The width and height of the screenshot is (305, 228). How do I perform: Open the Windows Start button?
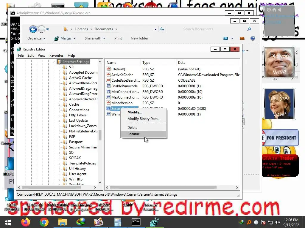(x=8, y=222)
